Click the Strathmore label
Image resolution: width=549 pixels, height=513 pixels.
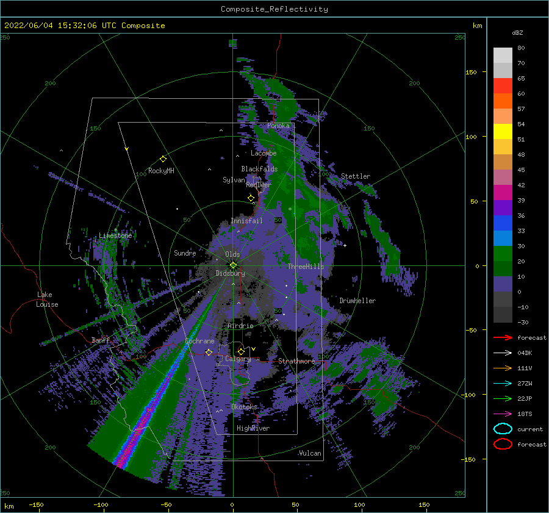tap(296, 361)
